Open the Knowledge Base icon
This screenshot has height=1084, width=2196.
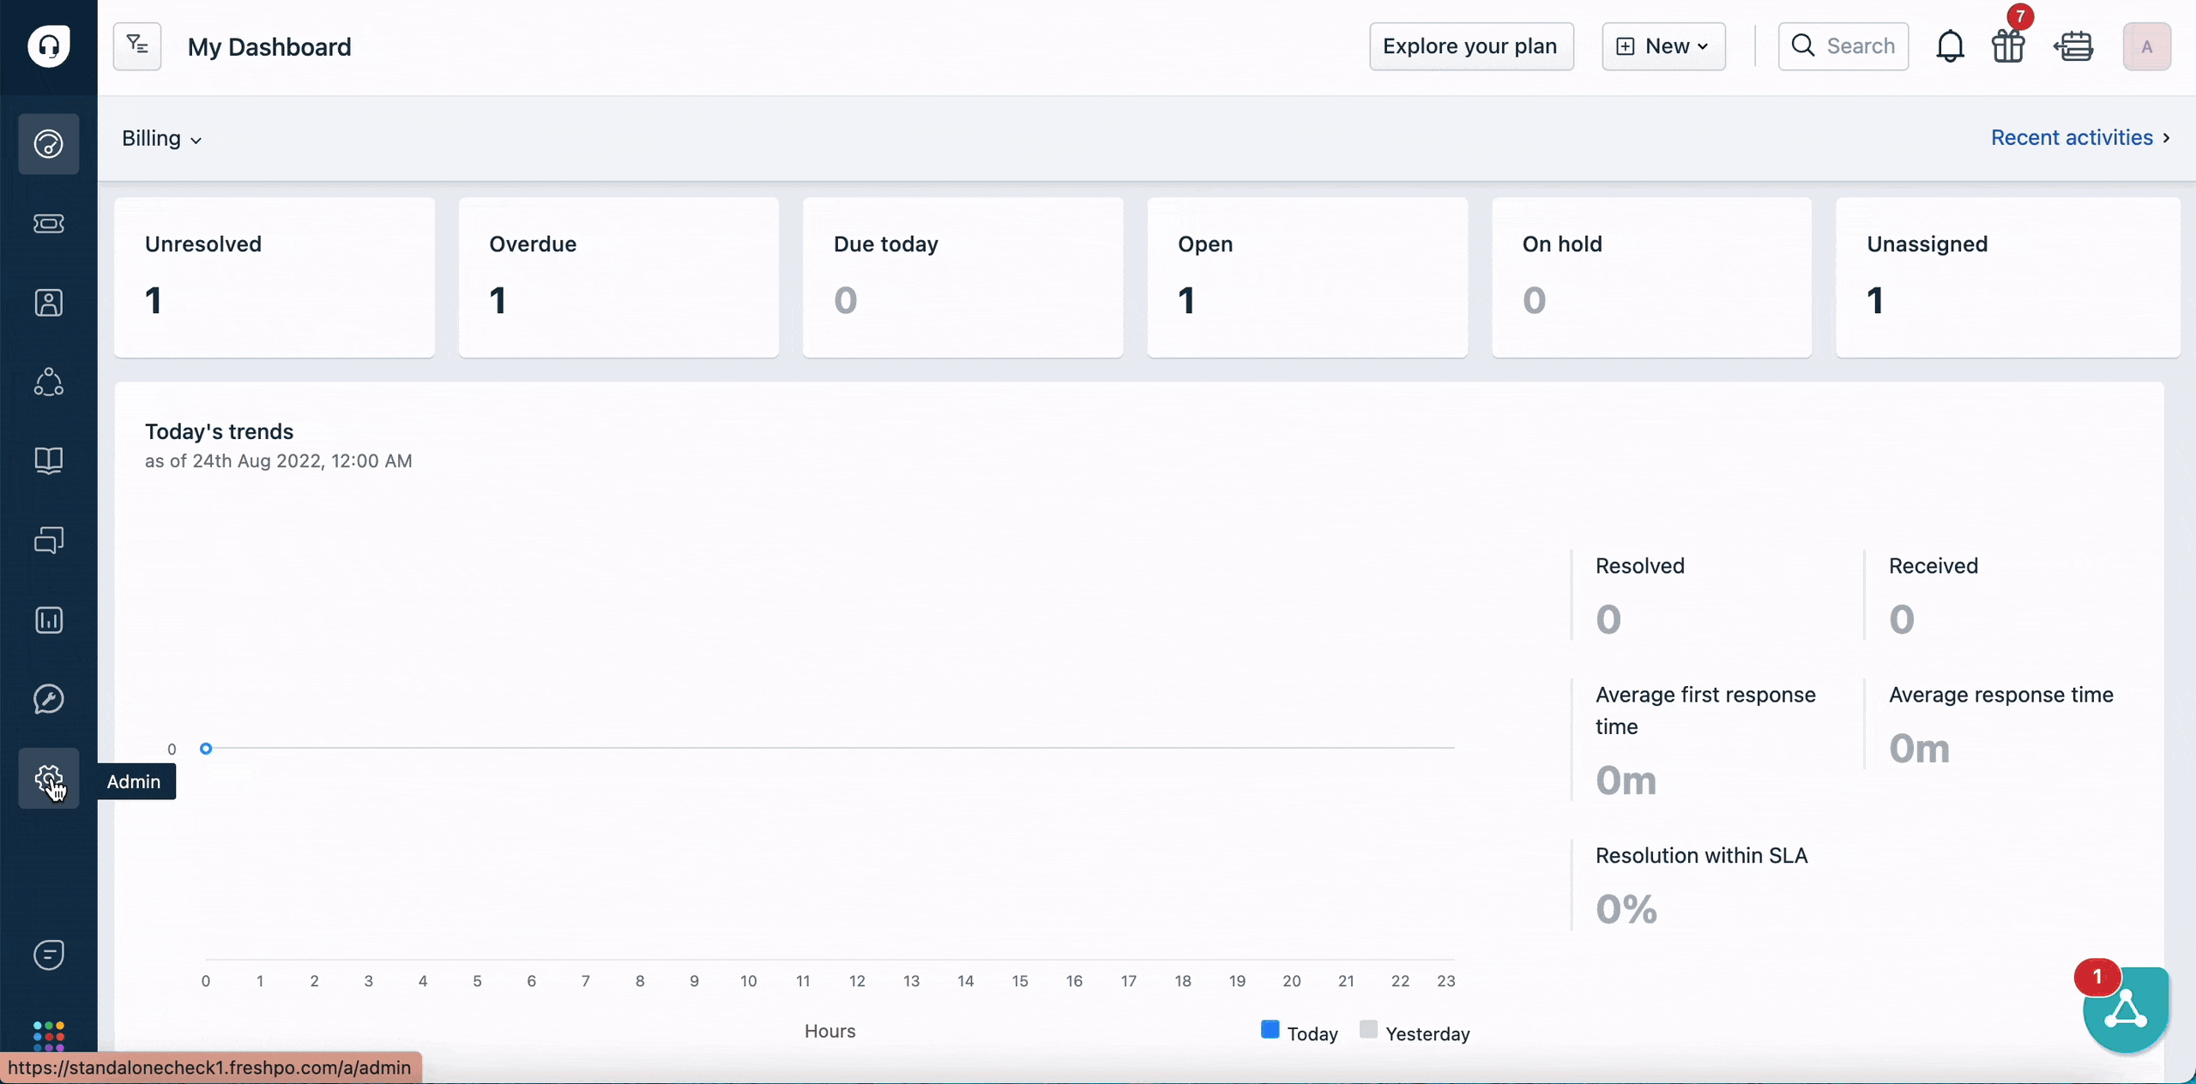point(49,460)
